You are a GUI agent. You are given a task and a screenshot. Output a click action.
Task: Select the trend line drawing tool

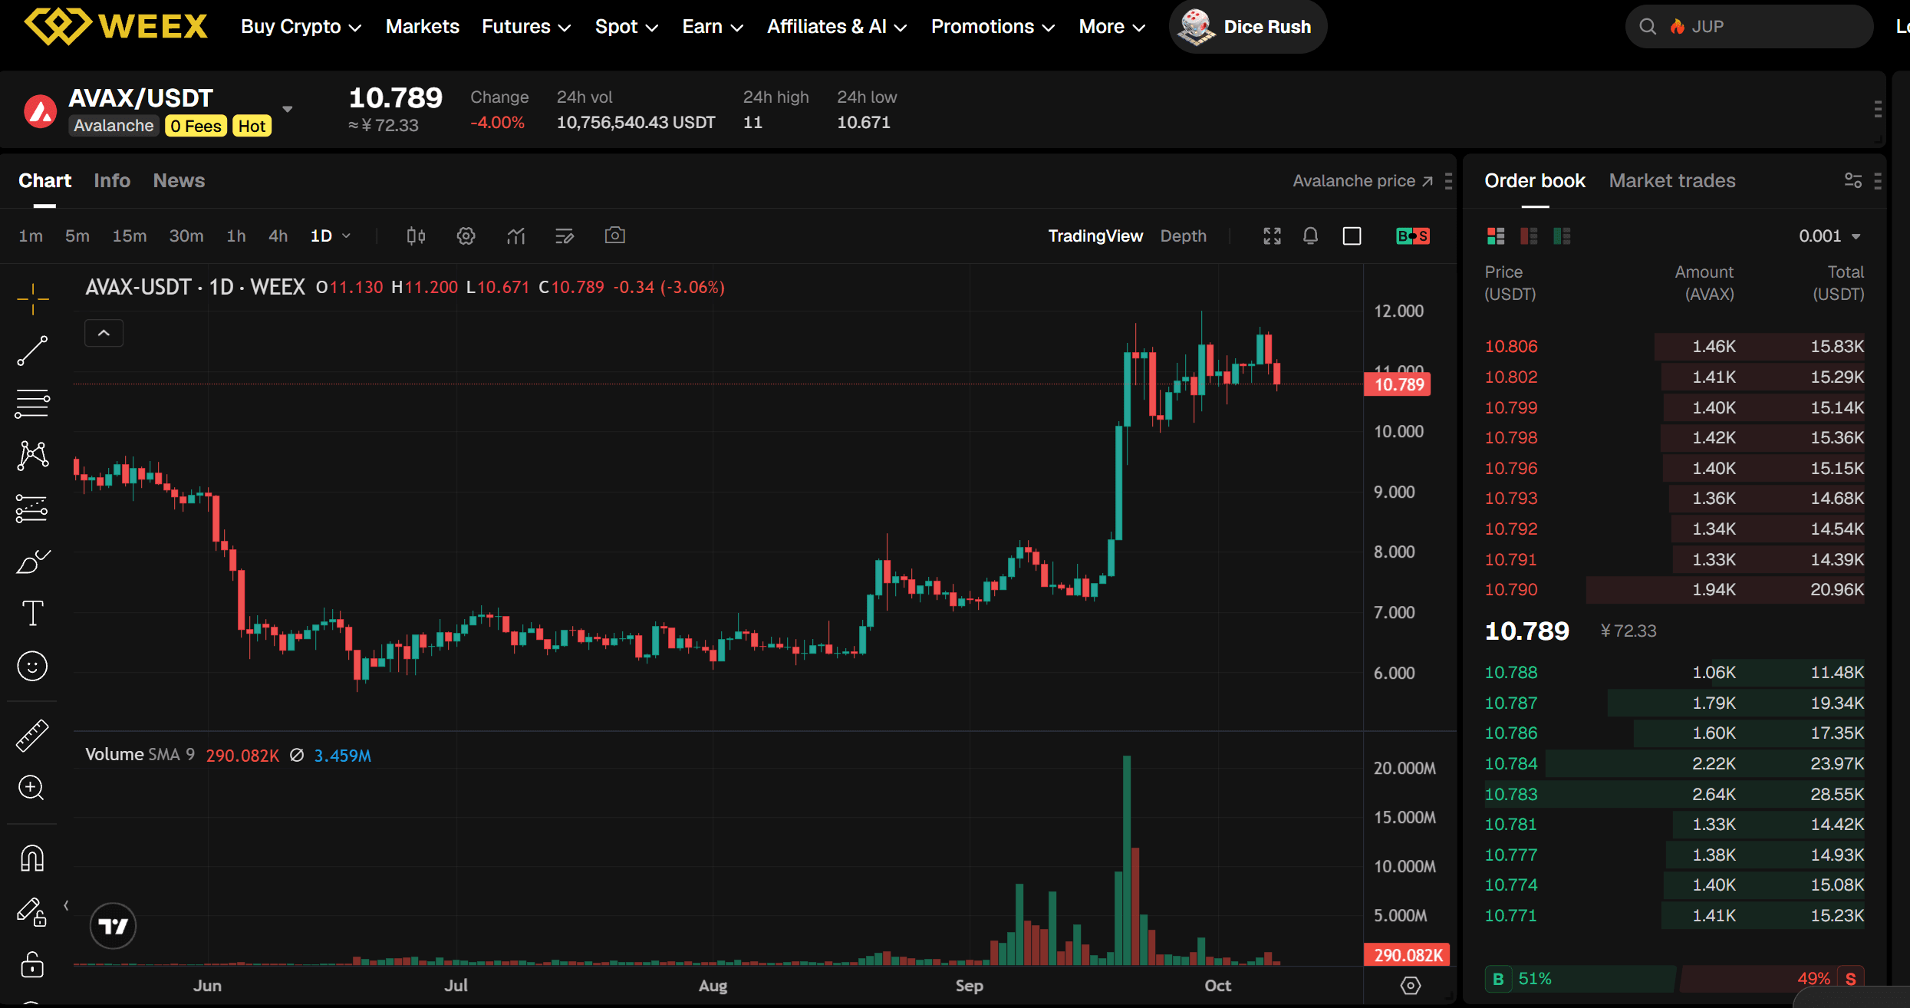tap(32, 351)
